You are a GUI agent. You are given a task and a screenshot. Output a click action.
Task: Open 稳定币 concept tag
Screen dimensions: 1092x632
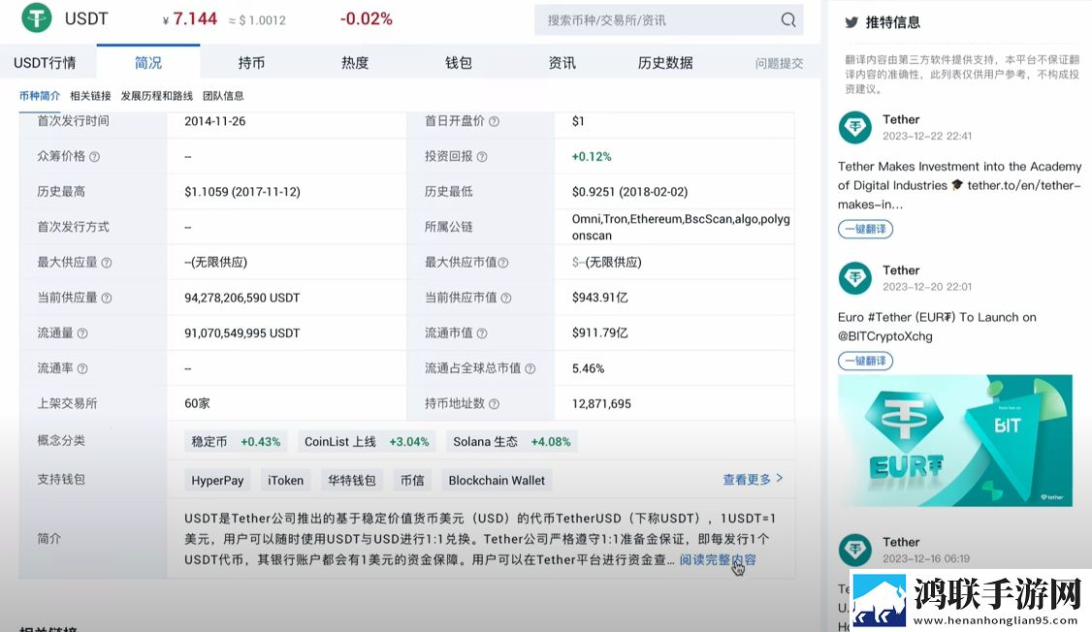point(236,441)
